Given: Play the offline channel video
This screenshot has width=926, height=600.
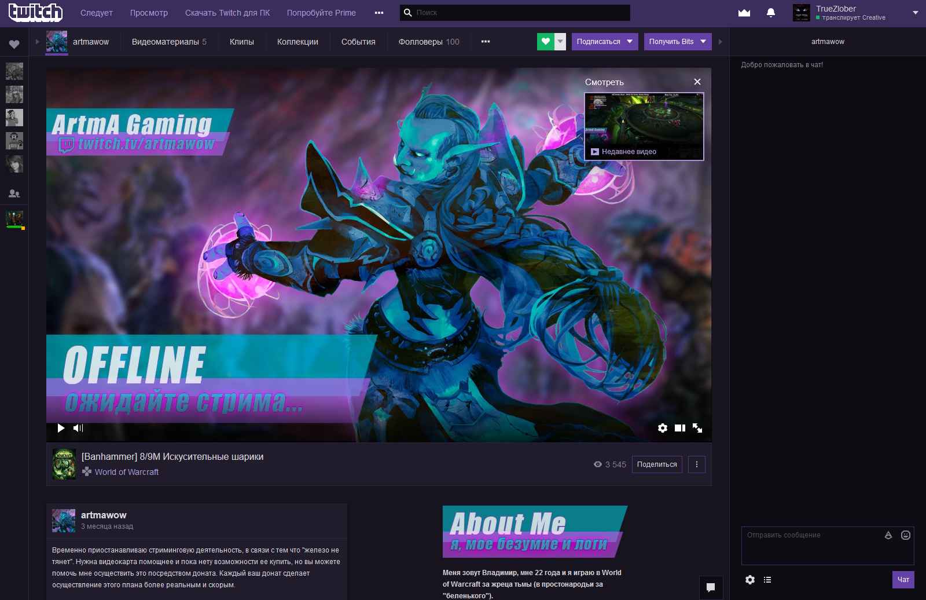Looking at the screenshot, I should point(61,428).
